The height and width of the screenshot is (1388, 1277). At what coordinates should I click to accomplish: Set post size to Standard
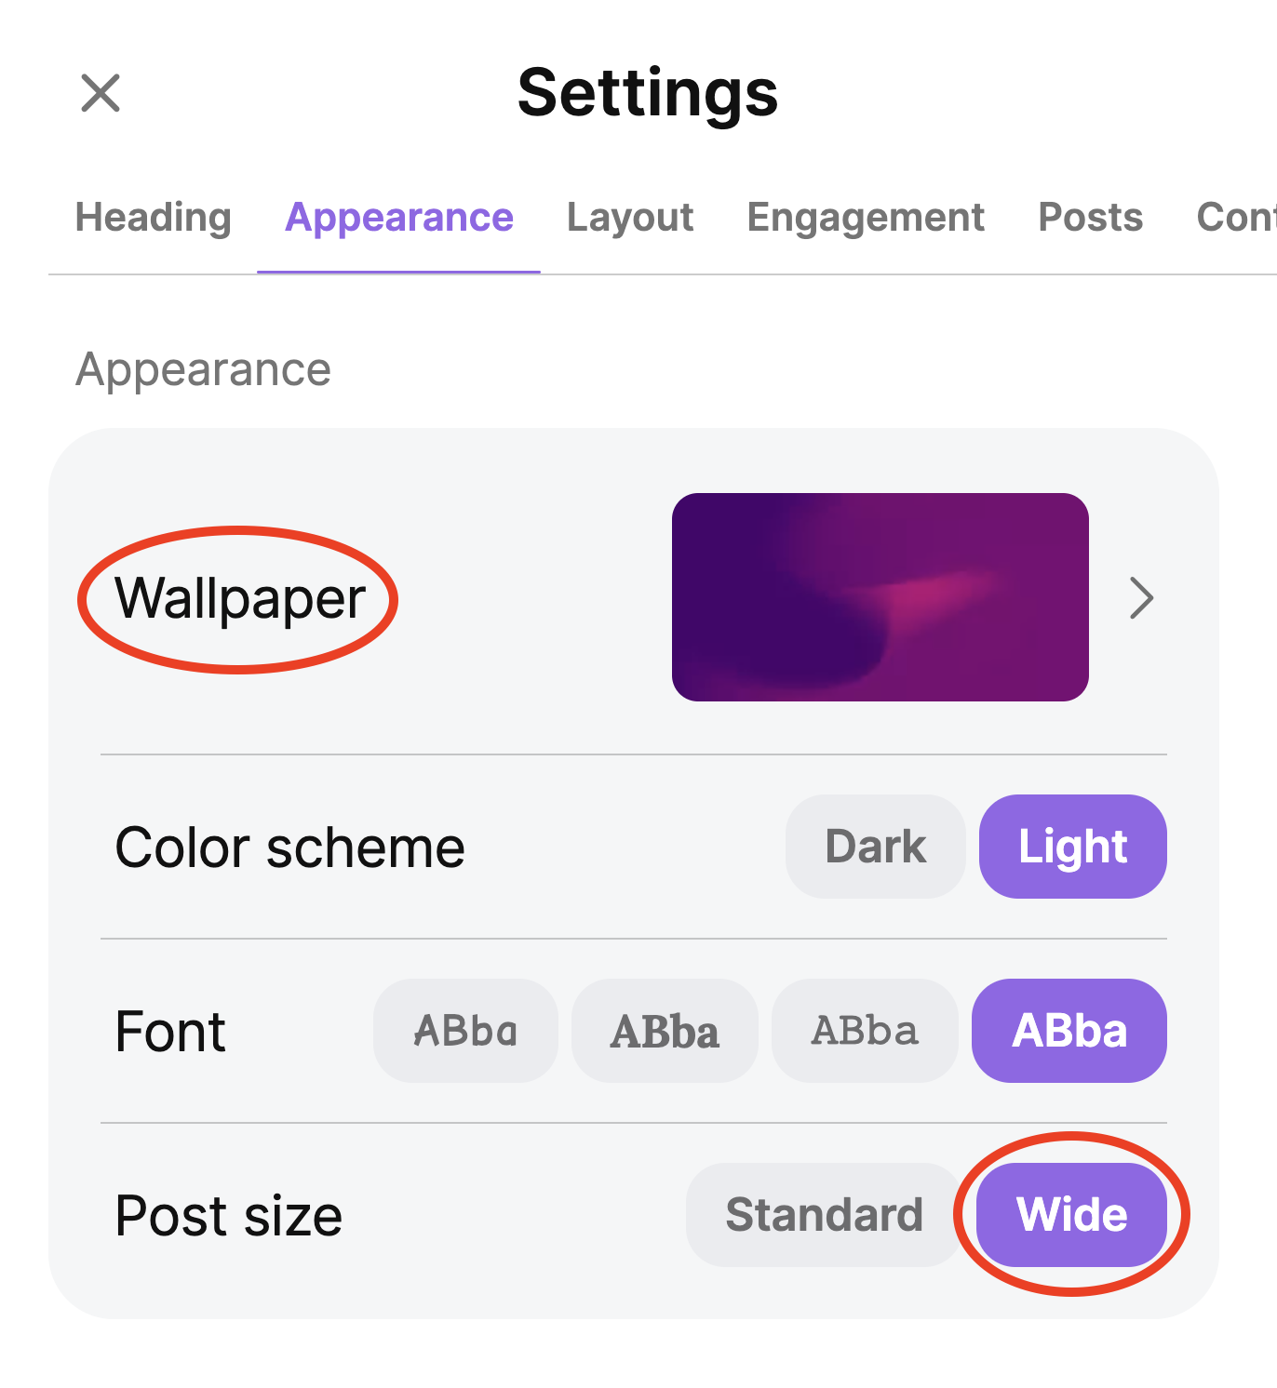tap(824, 1215)
